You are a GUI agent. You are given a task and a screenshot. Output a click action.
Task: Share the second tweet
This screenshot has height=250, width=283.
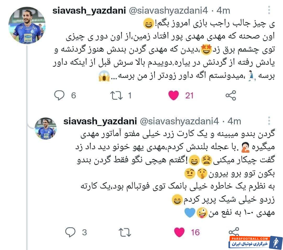point(234,232)
